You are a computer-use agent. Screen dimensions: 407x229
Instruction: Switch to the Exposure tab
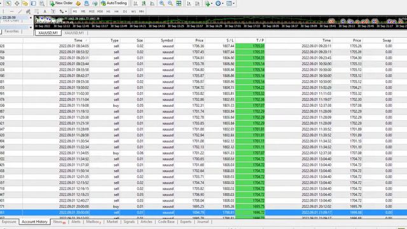pyautogui.click(x=9, y=222)
